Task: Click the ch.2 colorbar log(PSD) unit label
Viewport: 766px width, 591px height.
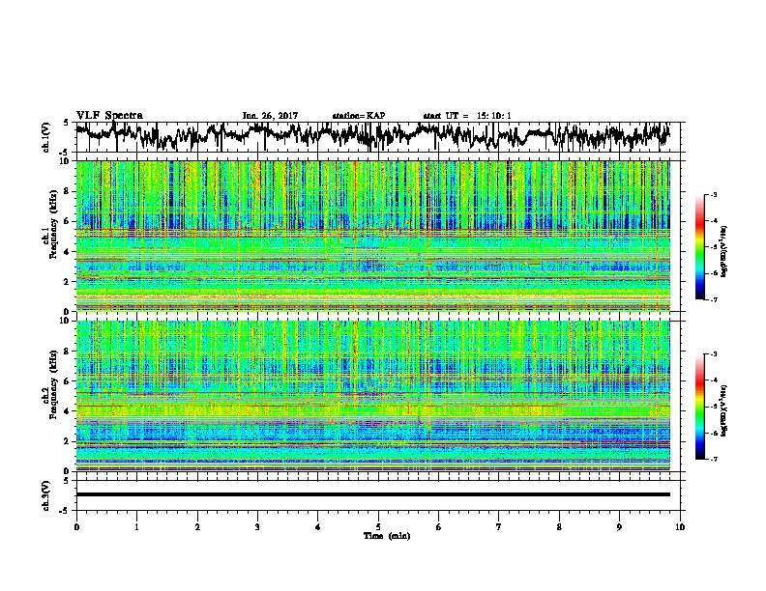Action: point(724,411)
